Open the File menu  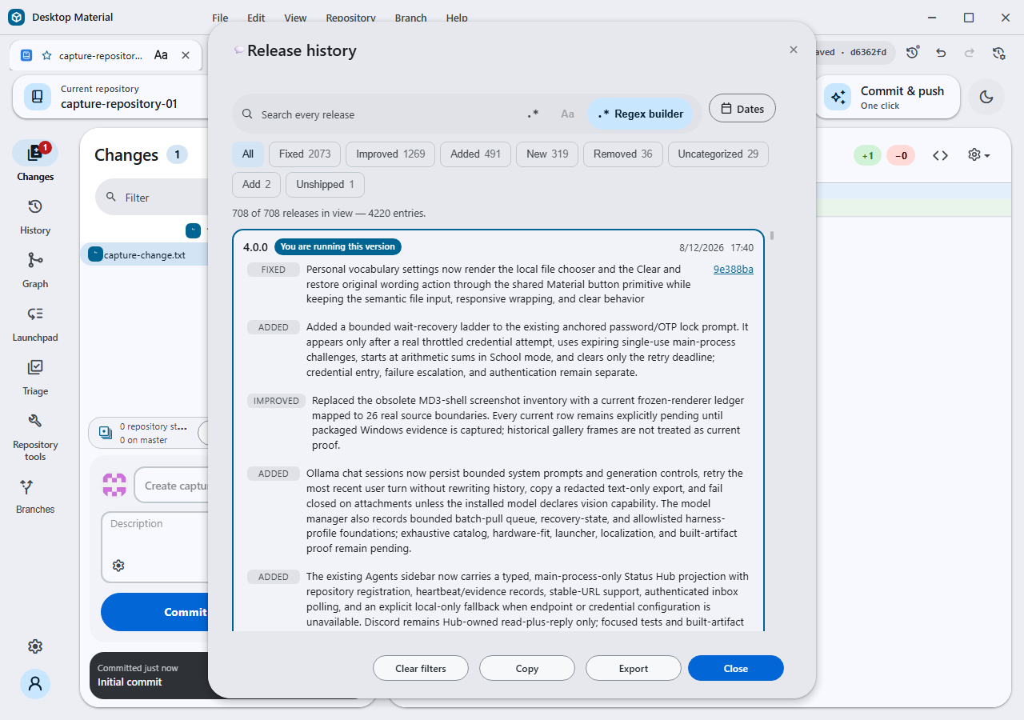220,18
